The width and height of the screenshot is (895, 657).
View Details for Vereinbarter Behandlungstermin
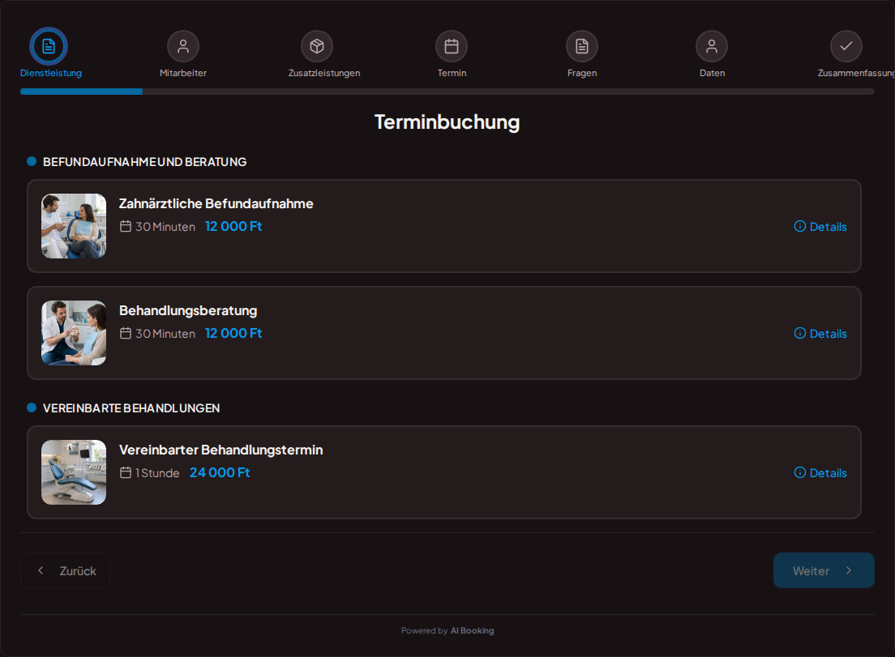pos(820,473)
